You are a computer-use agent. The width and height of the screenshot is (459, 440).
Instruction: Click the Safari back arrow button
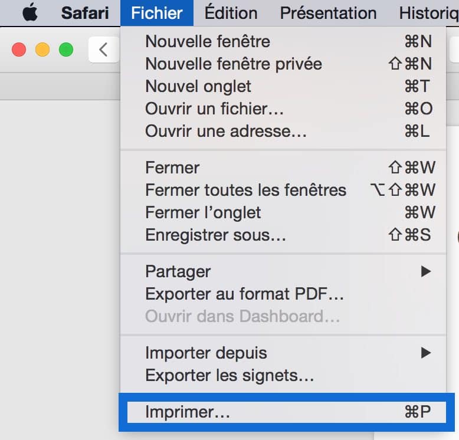[x=103, y=50]
